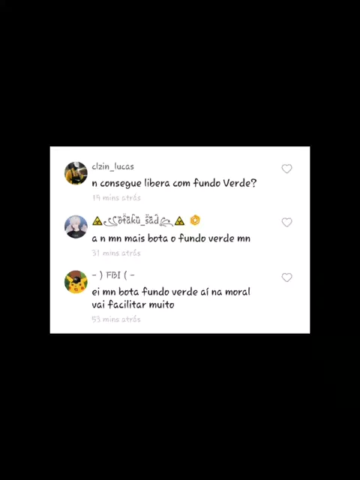Click the radiation emoji before otaku_sad name
Image resolution: width=360 pixels, height=480 pixels.
[x=97, y=220]
